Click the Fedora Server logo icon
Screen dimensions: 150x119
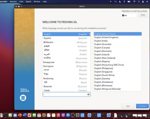point(23,98)
